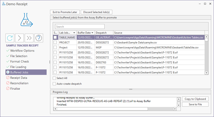Open help with the question mark icon

[39, 38]
